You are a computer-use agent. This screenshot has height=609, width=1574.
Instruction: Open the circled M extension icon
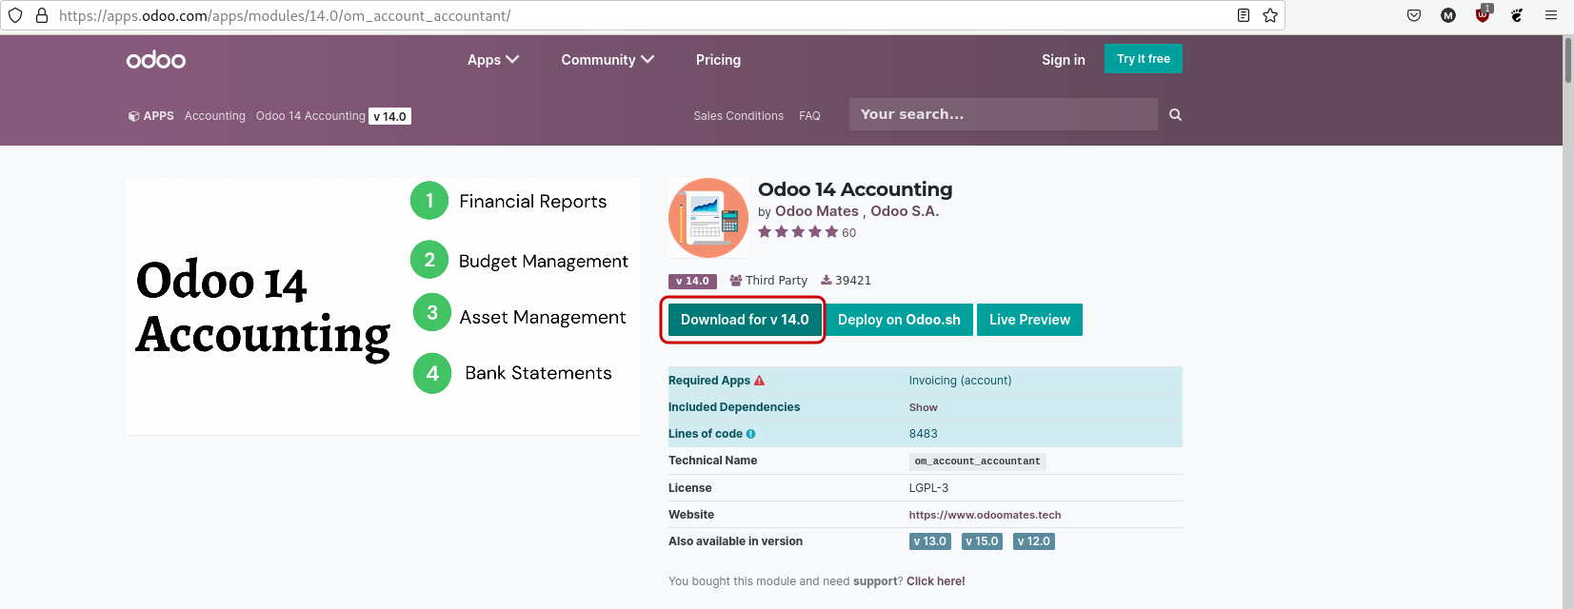pos(1448,15)
